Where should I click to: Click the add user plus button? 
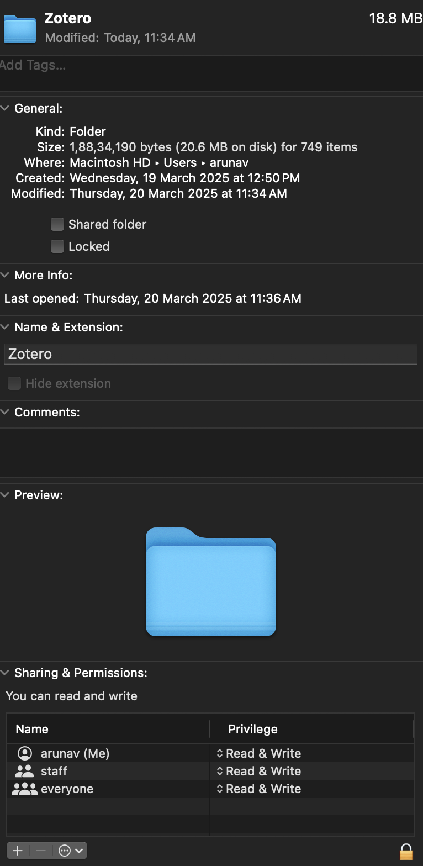point(17,851)
